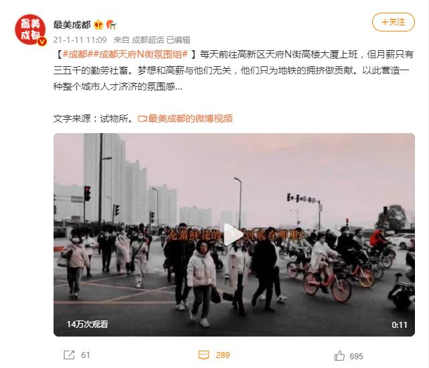
Task: Click the repost share icon
Action: [69, 355]
